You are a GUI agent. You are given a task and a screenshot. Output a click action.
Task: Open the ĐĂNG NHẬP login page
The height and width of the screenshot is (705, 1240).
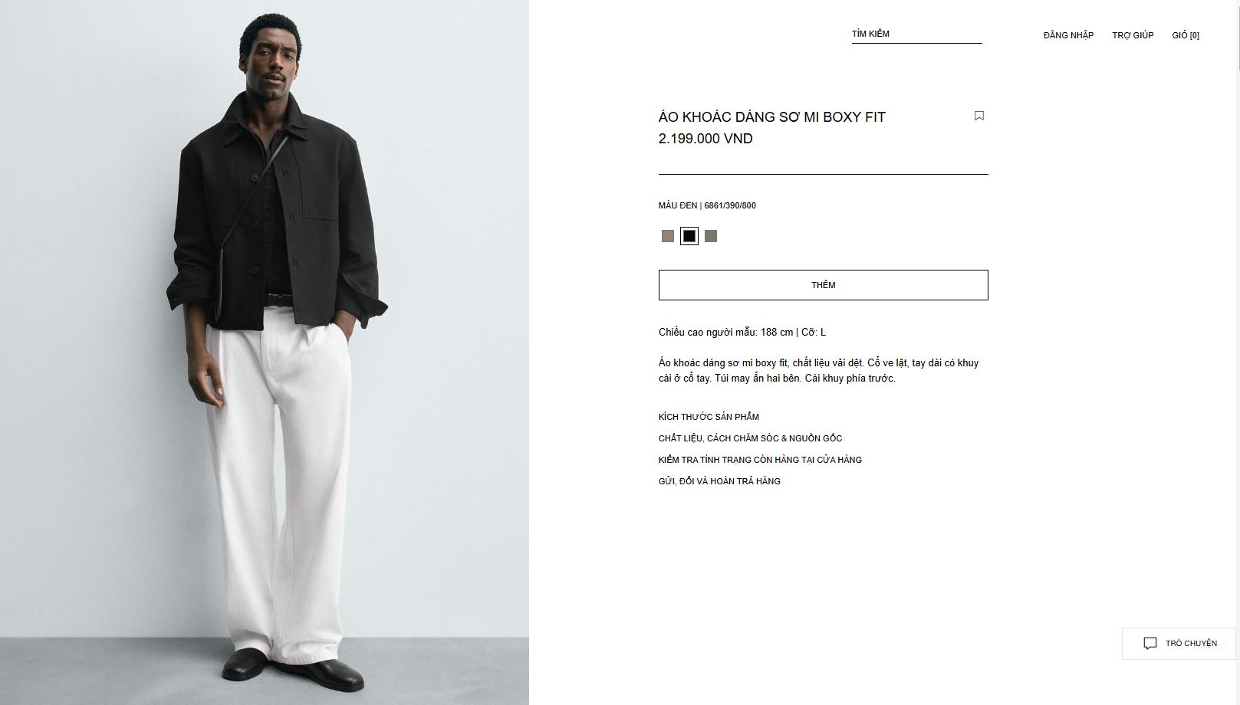tap(1068, 35)
